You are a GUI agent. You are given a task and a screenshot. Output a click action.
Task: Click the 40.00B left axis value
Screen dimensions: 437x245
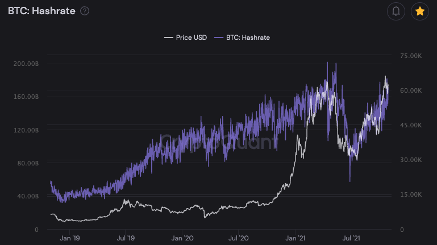[28, 197]
